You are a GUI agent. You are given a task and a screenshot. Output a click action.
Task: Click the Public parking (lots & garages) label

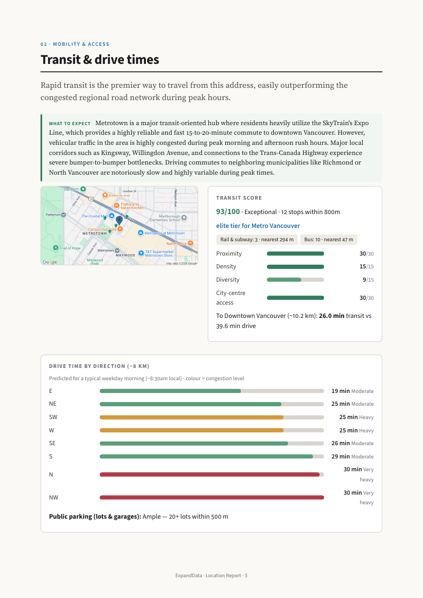(95, 517)
